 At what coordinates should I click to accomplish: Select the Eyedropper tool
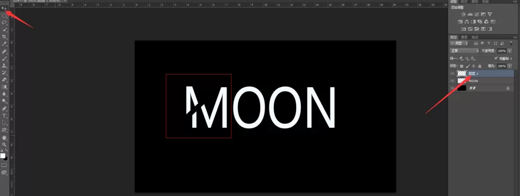point(4,44)
